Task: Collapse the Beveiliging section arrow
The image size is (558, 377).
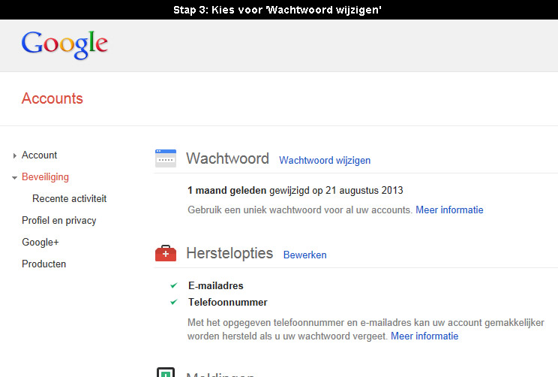Action: [14, 177]
